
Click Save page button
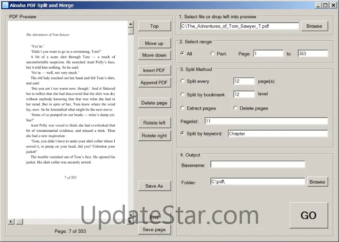click(x=154, y=230)
